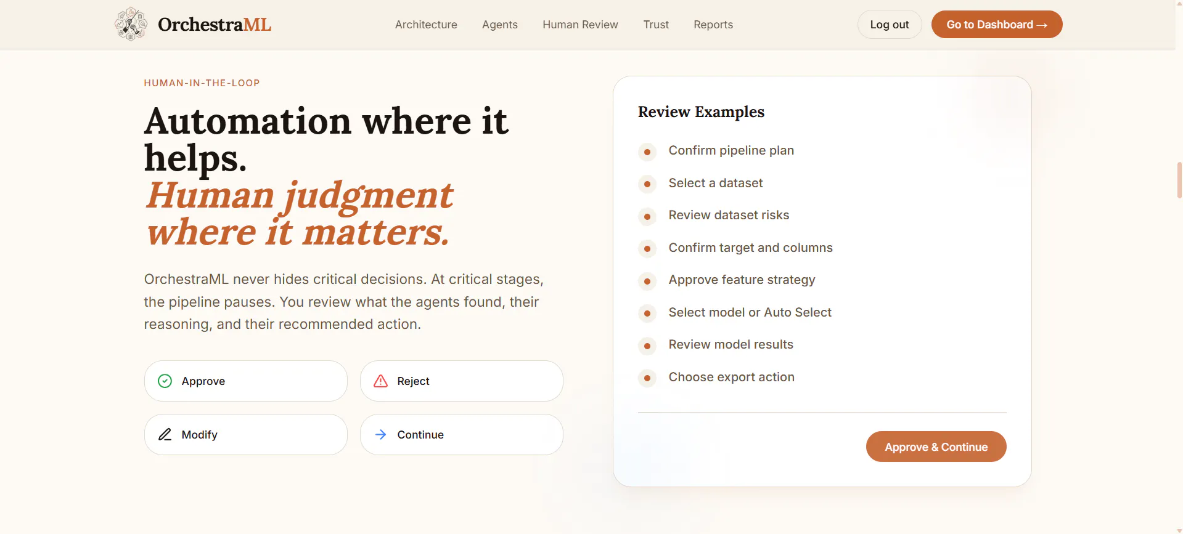Click the OrchestraML logo icon
Screen dimensions: 1183x534
[131, 24]
